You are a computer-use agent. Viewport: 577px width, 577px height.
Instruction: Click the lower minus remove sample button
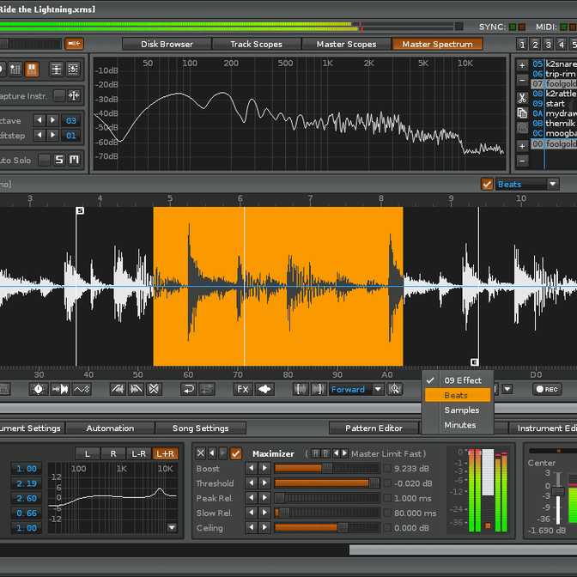coord(522,161)
